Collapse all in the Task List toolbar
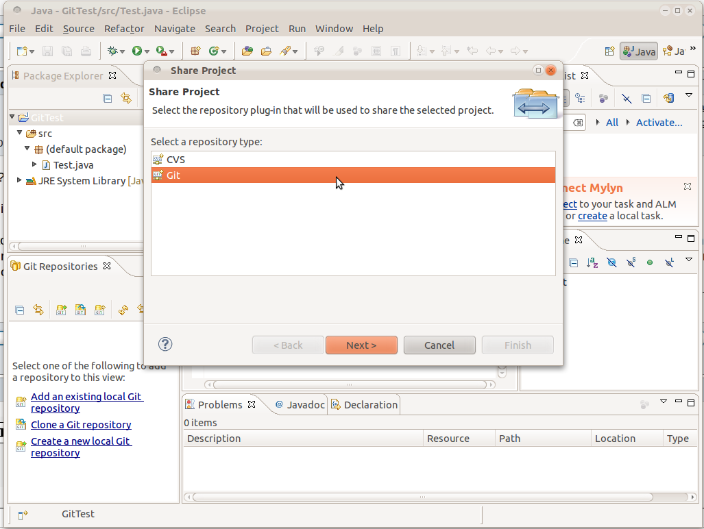The width and height of the screenshot is (704, 529). (646, 98)
